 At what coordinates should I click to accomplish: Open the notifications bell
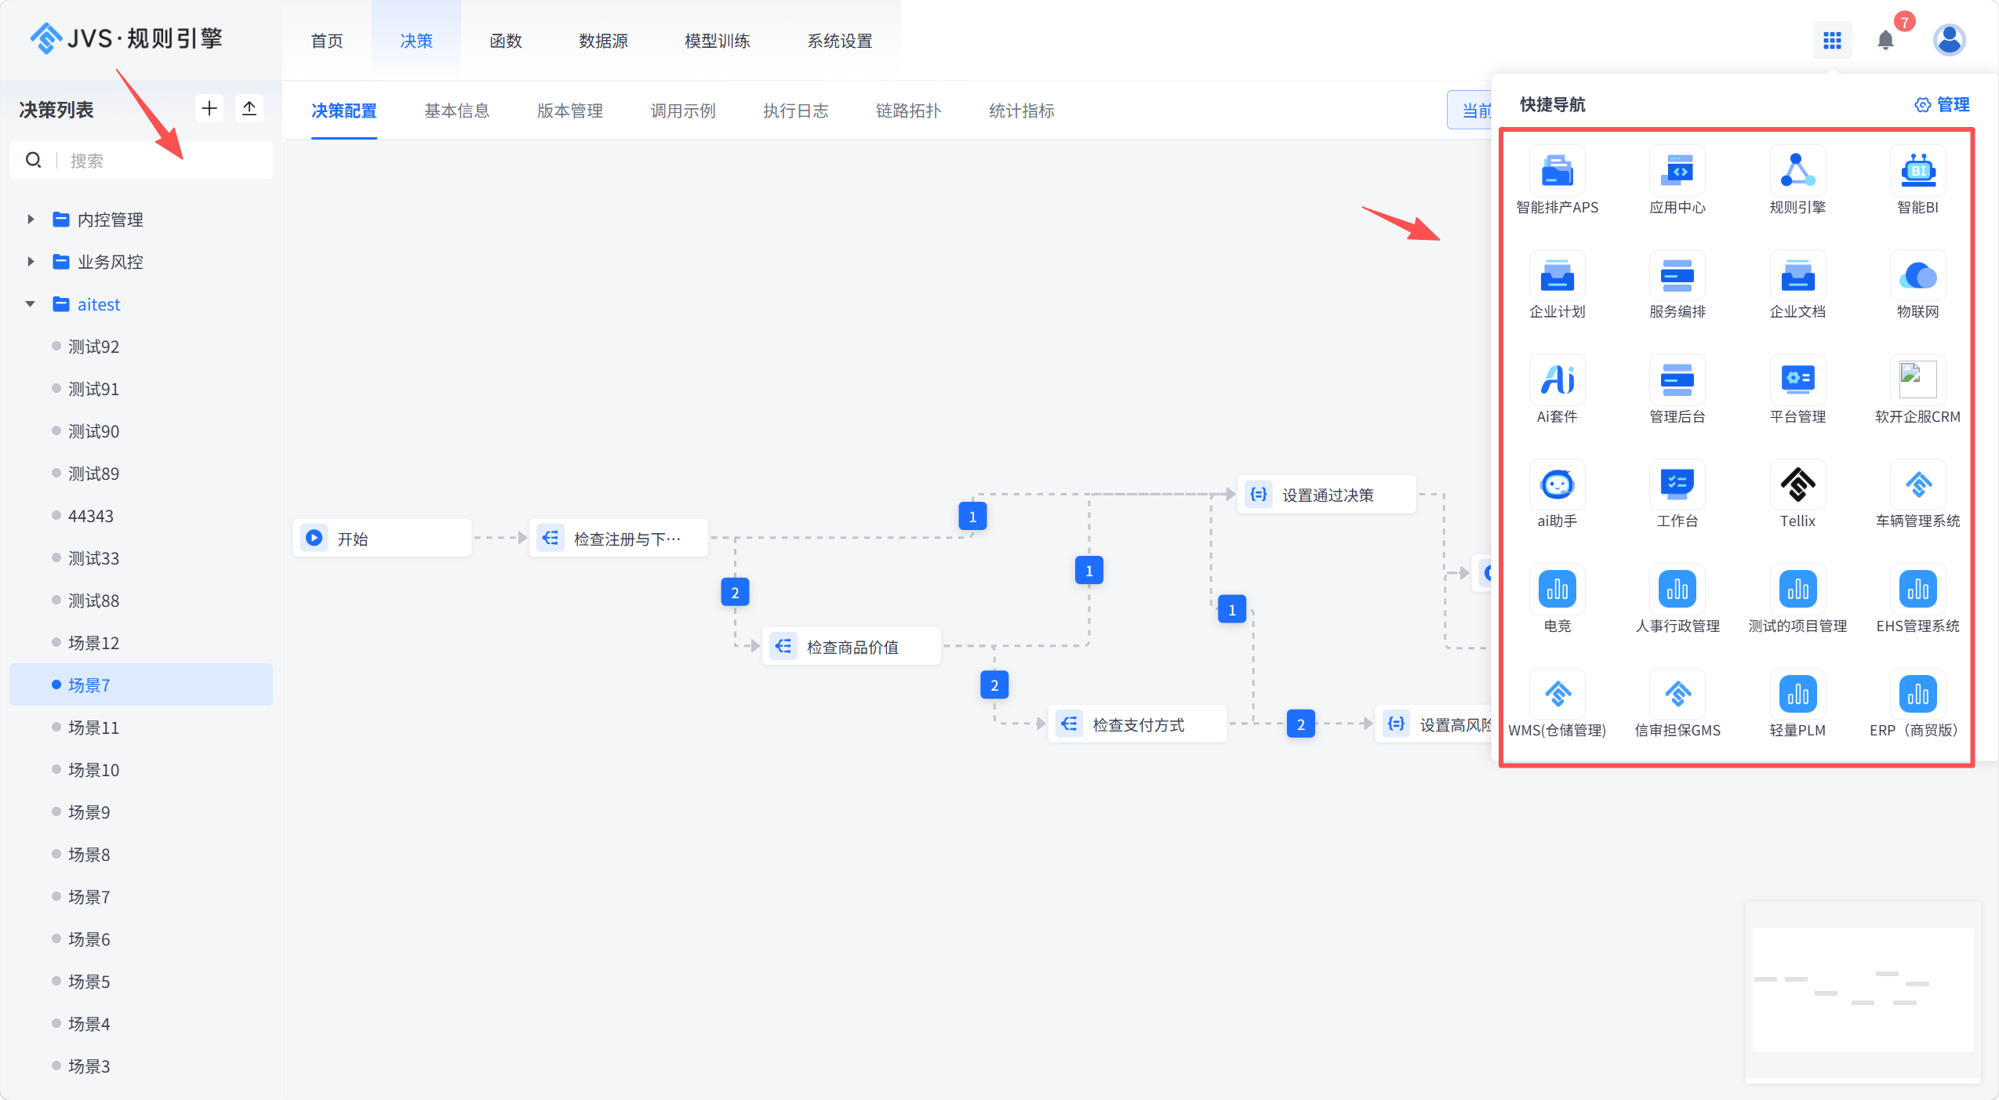click(1885, 40)
